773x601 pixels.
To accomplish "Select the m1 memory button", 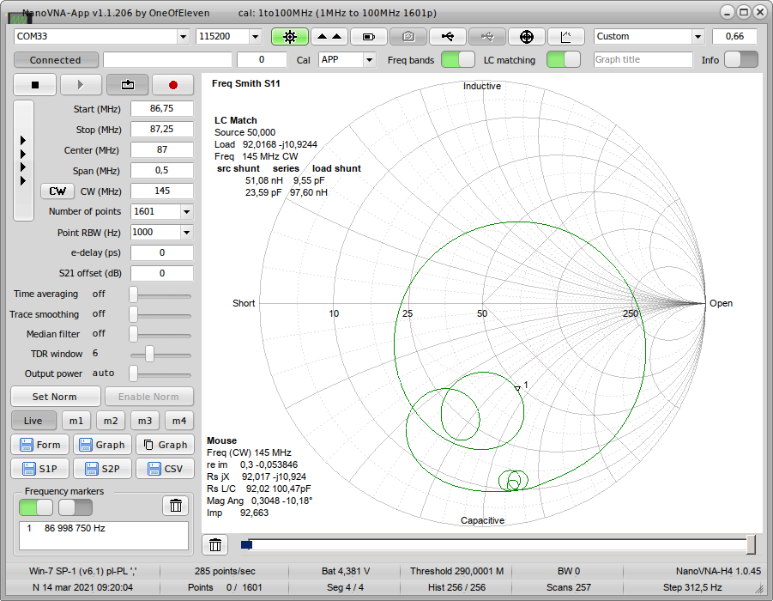I will coord(77,421).
